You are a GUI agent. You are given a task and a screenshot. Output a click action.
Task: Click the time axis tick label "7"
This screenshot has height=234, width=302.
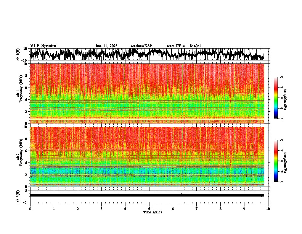click(197, 209)
